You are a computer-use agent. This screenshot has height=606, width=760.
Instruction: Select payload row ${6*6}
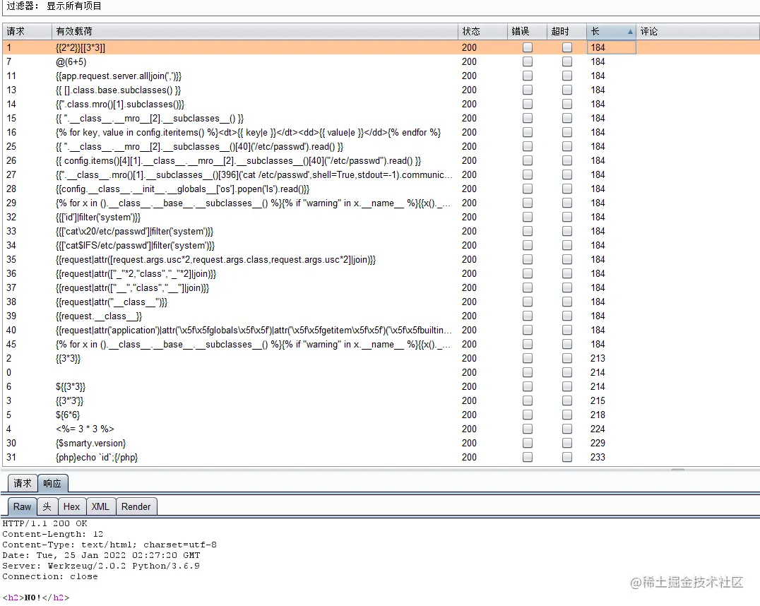[380, 415]
